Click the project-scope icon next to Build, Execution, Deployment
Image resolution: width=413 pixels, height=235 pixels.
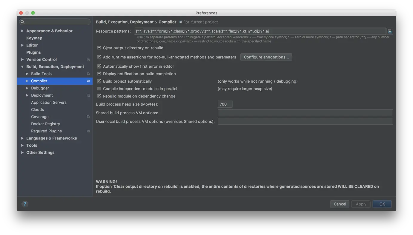coord(88,67)
